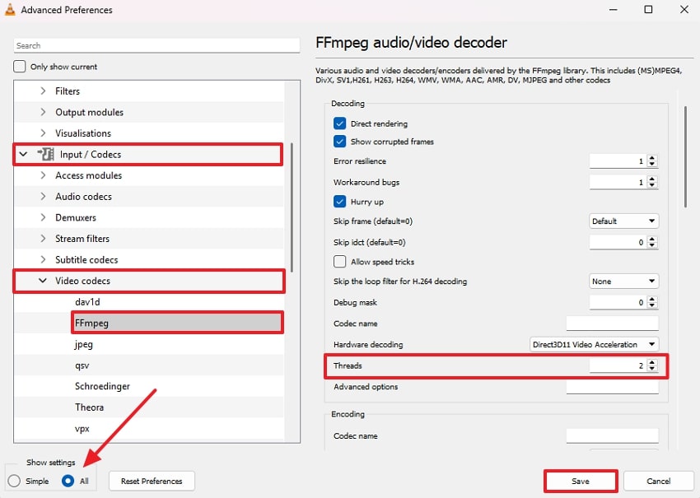Viewport: 700px width, 498px height.
Task: Expand the Demuxers node
Action: coord(43,217)
